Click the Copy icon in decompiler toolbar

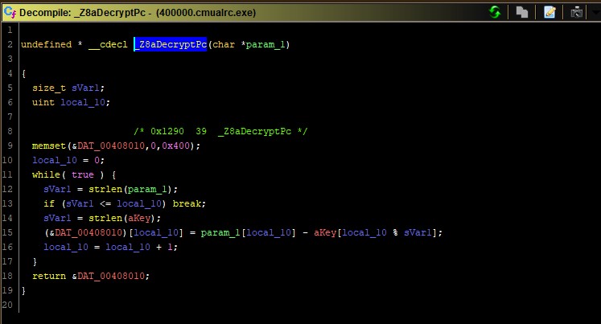click(x=522, y=12)
